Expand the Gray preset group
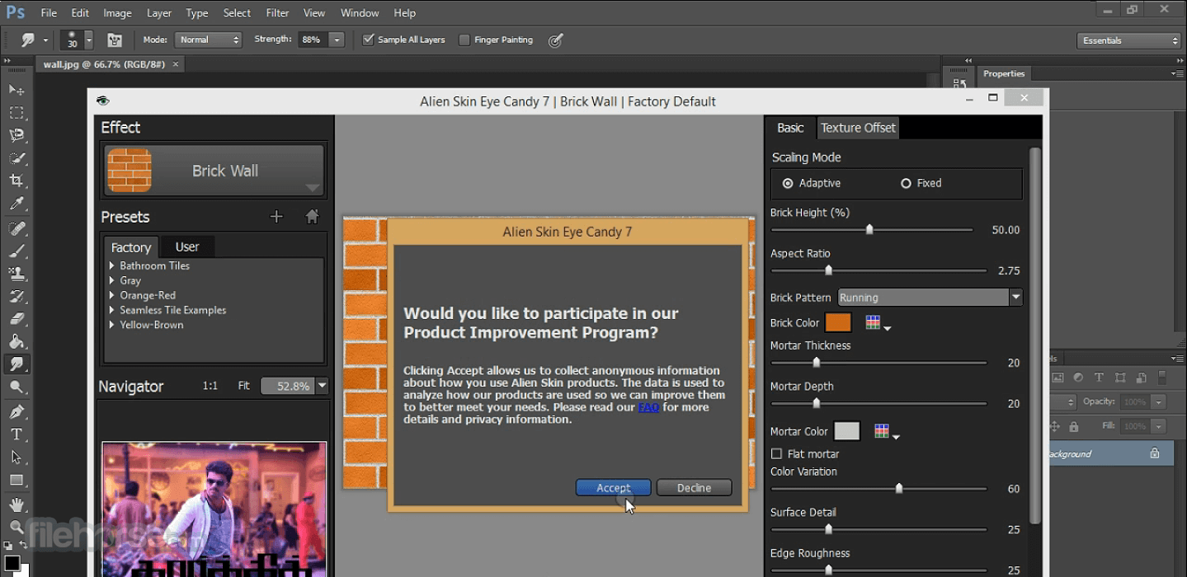Screen dimensions: 1187x577 coord(111,280)
